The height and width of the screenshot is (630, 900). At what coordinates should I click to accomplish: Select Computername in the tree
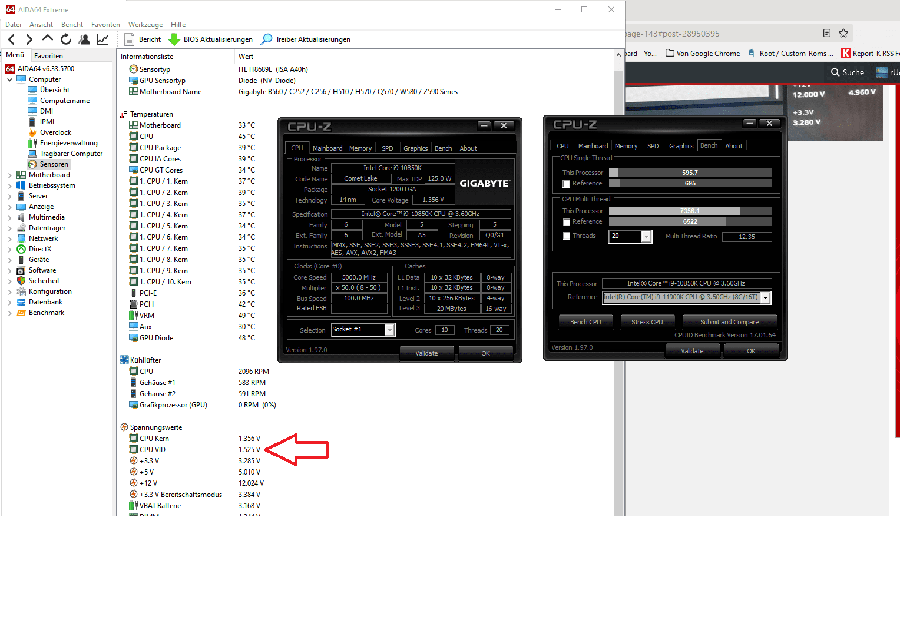tap(64, 101)
